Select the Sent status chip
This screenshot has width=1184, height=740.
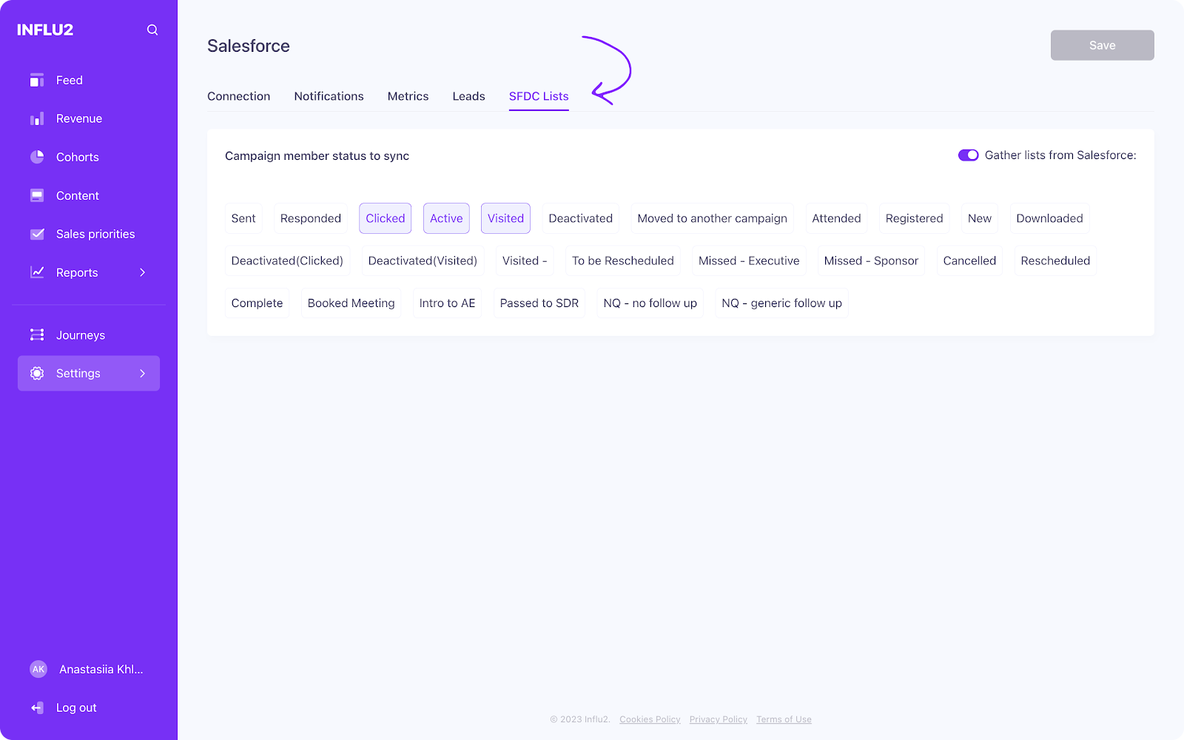click(x=243, y=218)
